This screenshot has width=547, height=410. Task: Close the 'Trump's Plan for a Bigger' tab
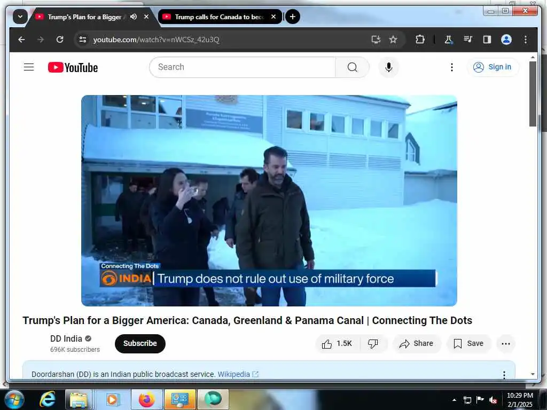click(x=146, y=17)
